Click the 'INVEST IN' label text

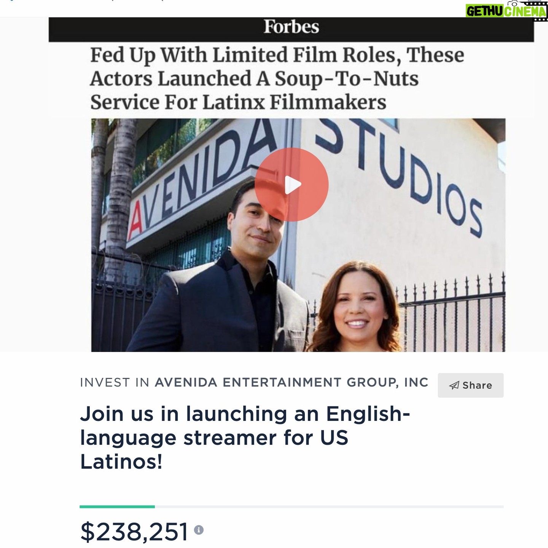tap(115, 382)
